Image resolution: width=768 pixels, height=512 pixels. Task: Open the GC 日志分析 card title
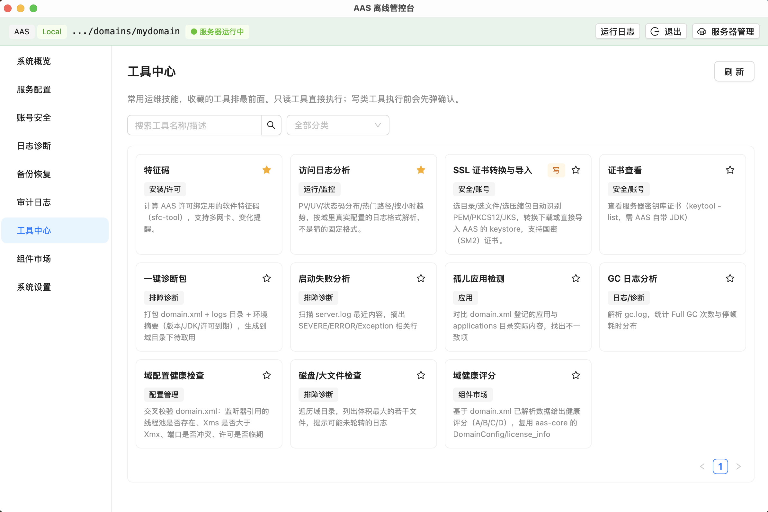pyautogui.click(x=632, y=279)
